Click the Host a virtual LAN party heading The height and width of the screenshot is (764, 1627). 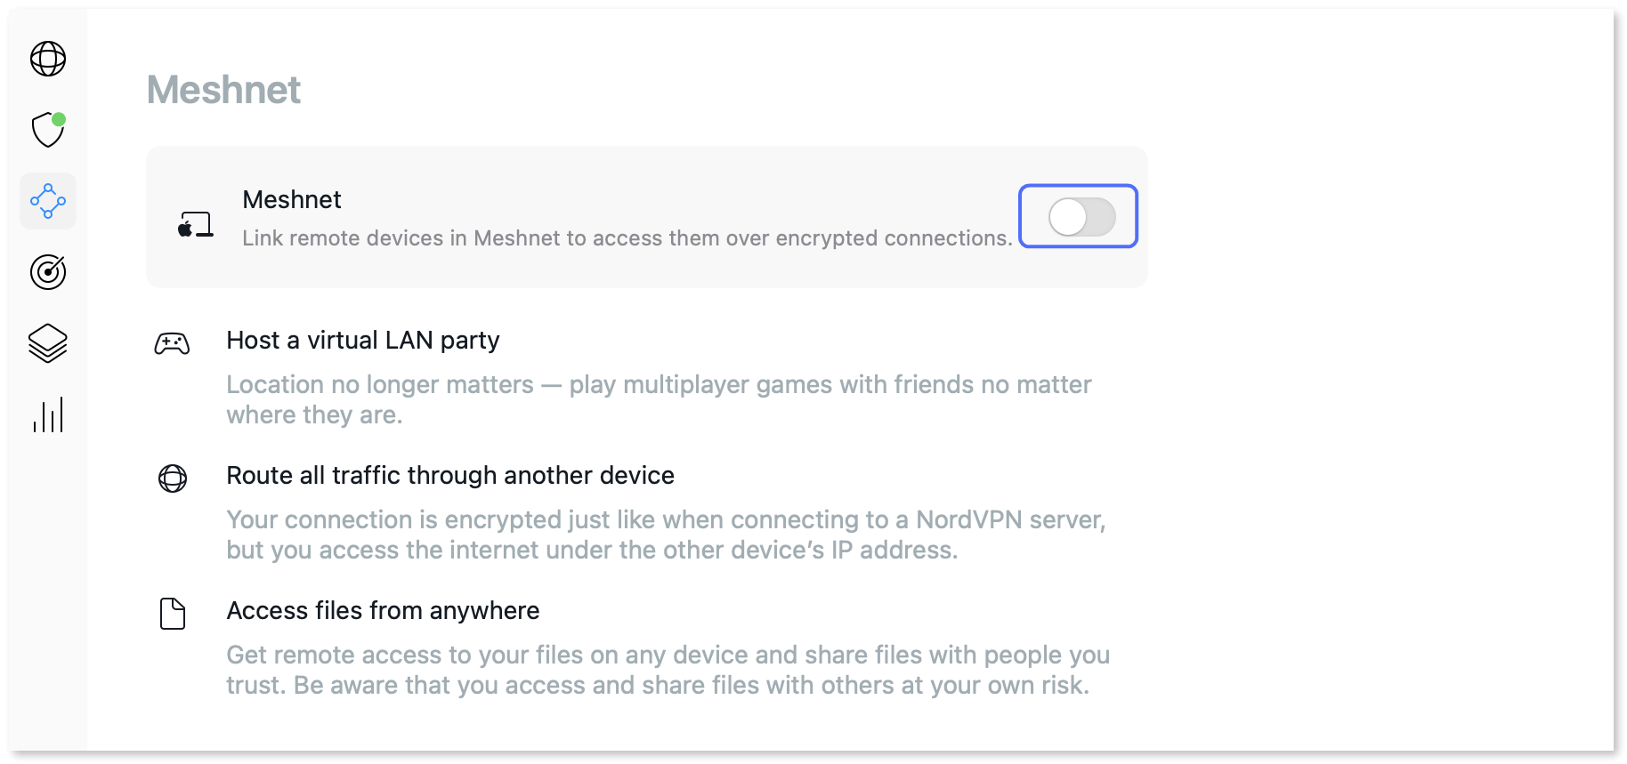coord(363,340)
